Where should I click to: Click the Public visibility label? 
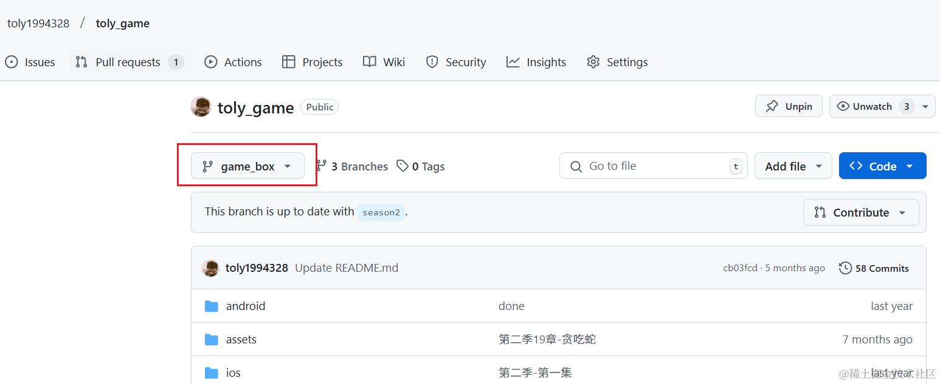point(320,107)
